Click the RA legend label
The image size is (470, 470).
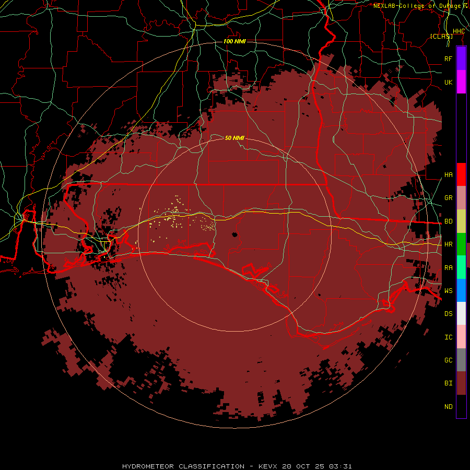(449, 268)
